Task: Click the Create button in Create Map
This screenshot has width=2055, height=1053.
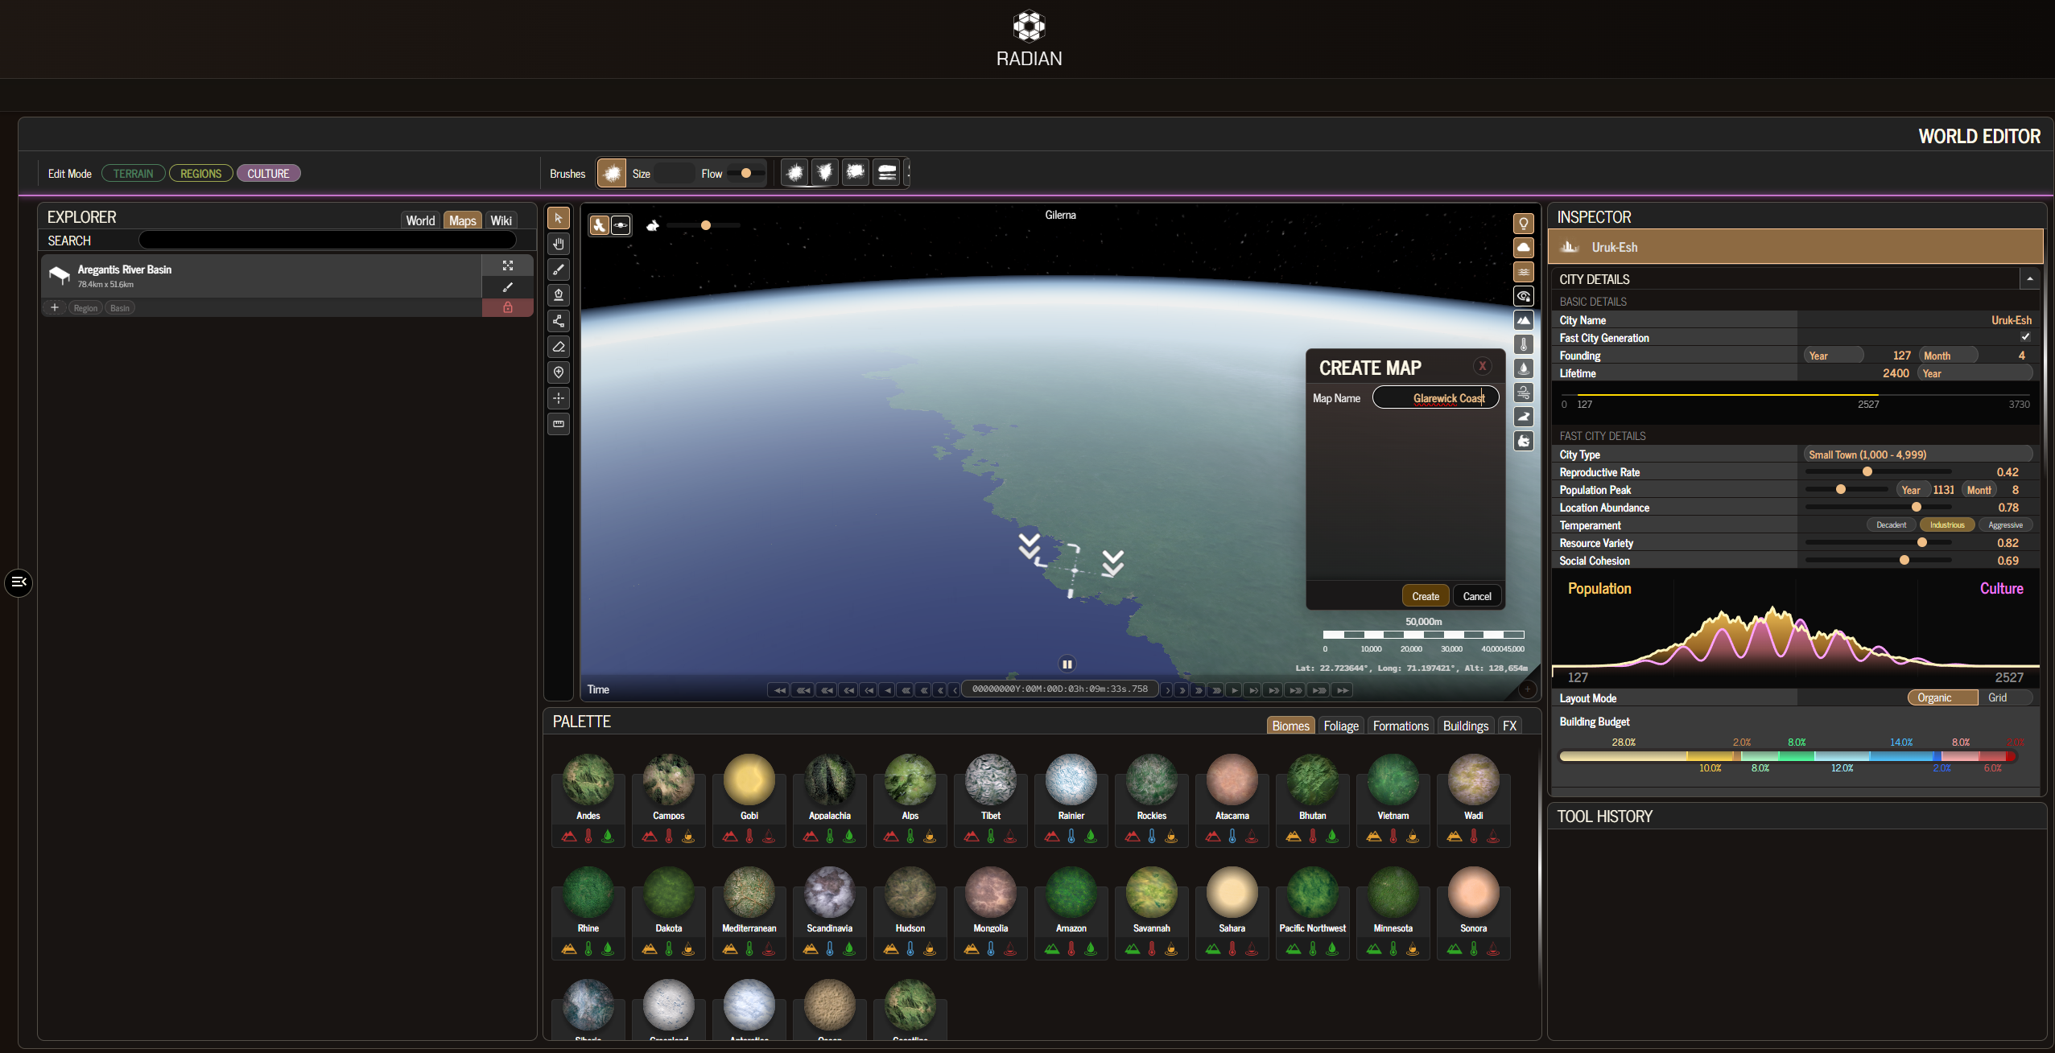Action: click(1426, 596)
